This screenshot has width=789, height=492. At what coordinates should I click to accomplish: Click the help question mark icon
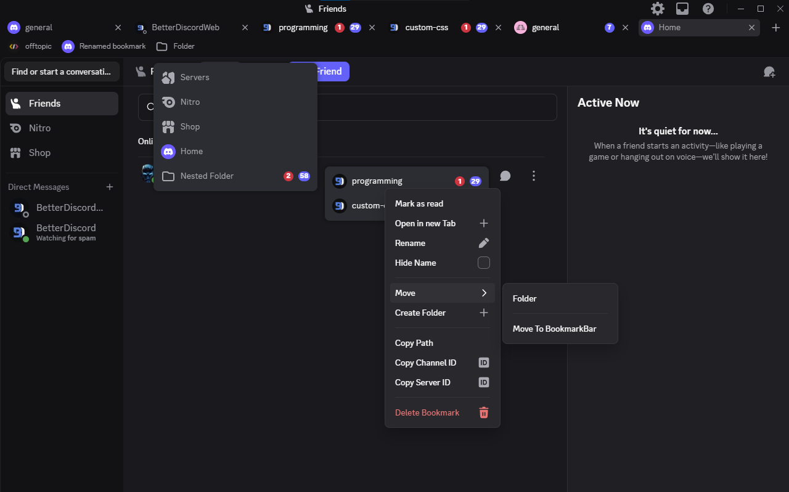[x=708, y=9]
